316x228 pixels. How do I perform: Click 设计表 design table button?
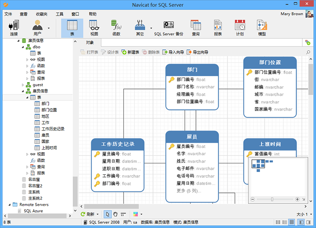coord(110,52)
